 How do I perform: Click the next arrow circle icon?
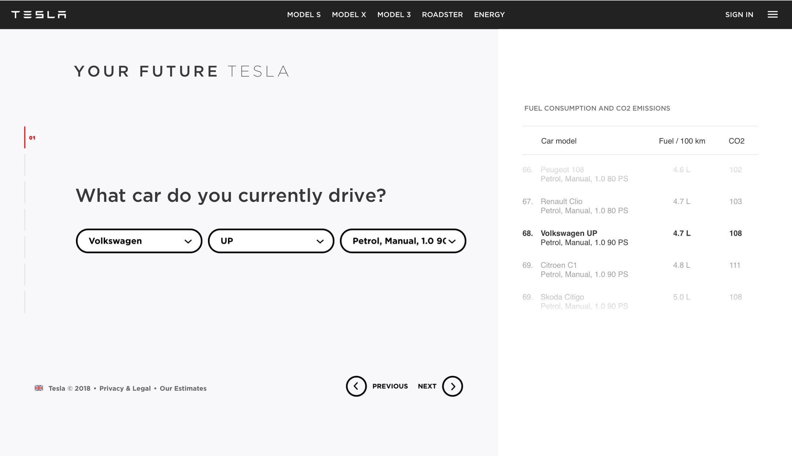(x=452, y=386)
